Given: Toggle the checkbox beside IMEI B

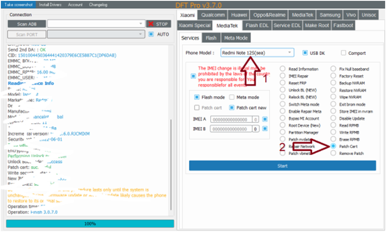Looking at the screenshot, I should tap(265, 129).
